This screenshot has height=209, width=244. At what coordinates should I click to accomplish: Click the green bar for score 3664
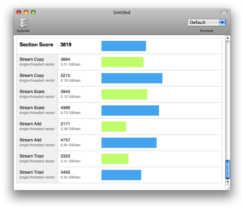(x=122, y=62)
